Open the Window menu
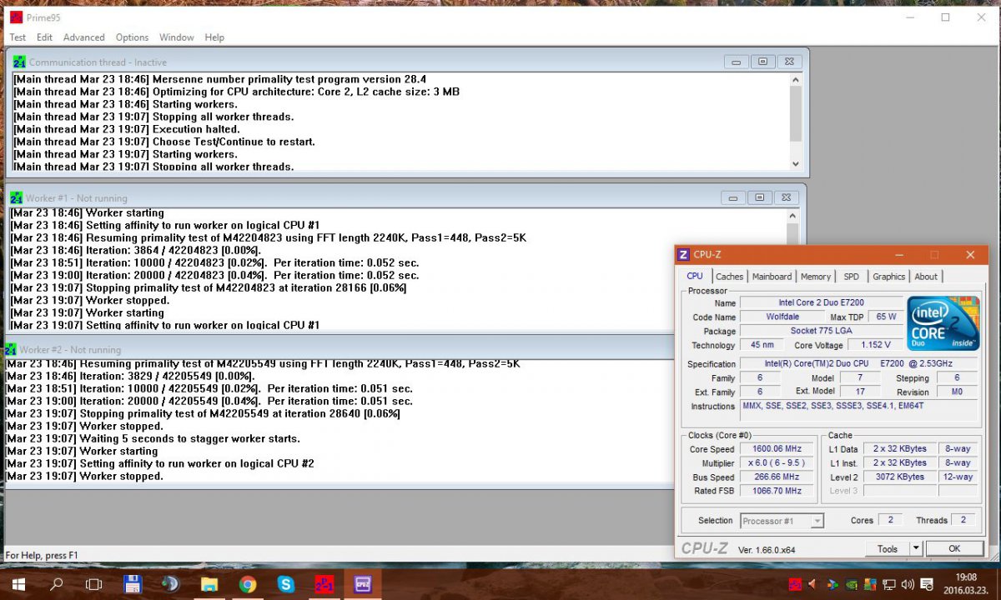The height and width of the screenshot is (600, 1001). tap(176, 37)
